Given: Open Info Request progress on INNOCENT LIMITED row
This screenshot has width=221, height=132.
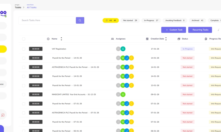Looking at the screenshot, I should coord(215,94).
